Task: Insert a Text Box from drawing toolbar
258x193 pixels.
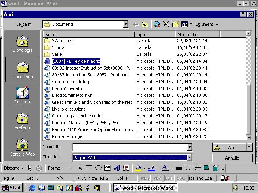Action: (108, 168)
